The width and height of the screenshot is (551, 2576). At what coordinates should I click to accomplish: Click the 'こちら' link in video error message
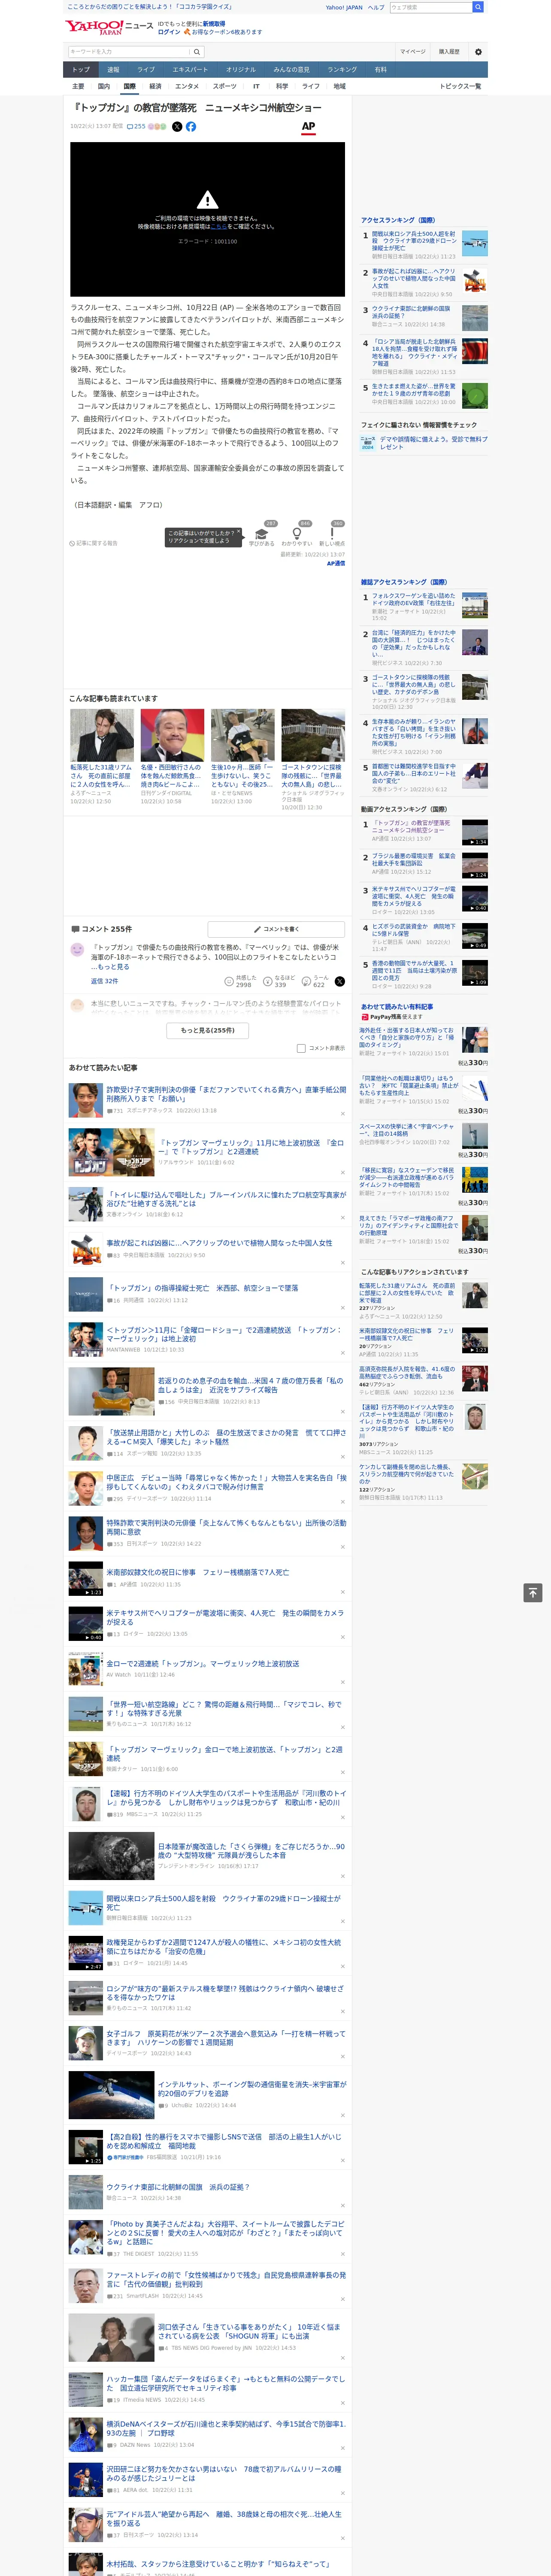(x=218, y=226)
